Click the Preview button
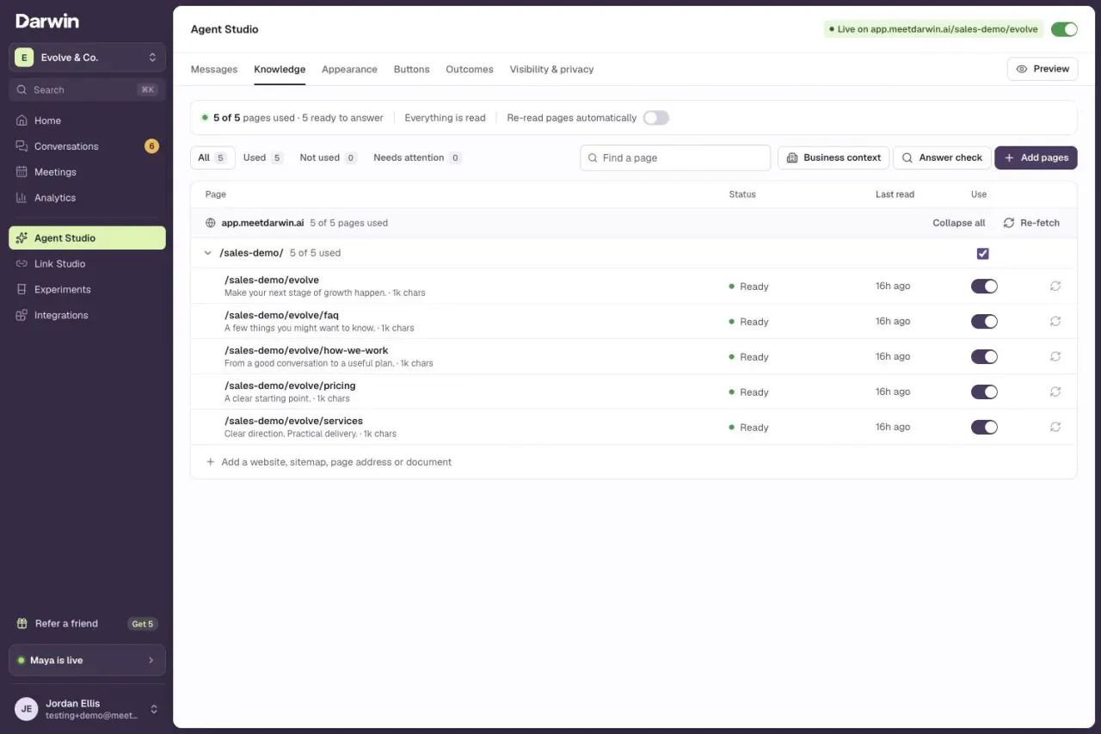Image resolution: width=1101 pixels, height=734 pixels. coord(1043,69)
